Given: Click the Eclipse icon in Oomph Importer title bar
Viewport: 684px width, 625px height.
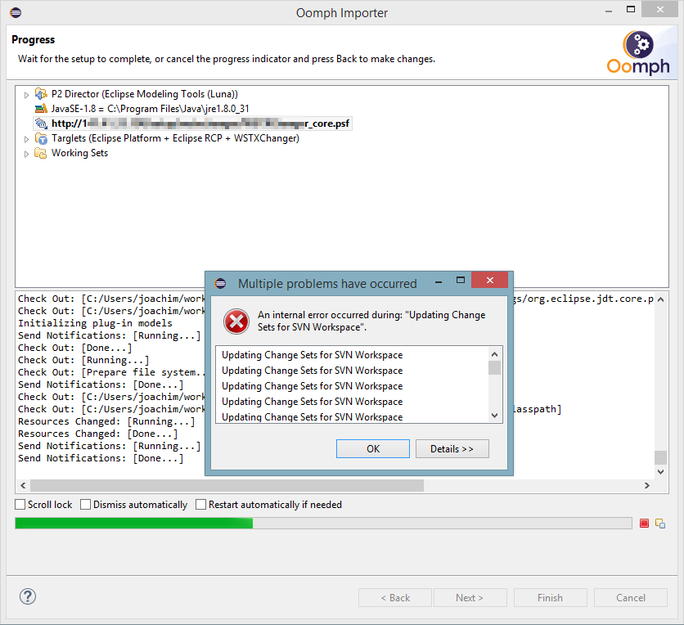Looking at the screenshot, I should [x=16, y=12].
